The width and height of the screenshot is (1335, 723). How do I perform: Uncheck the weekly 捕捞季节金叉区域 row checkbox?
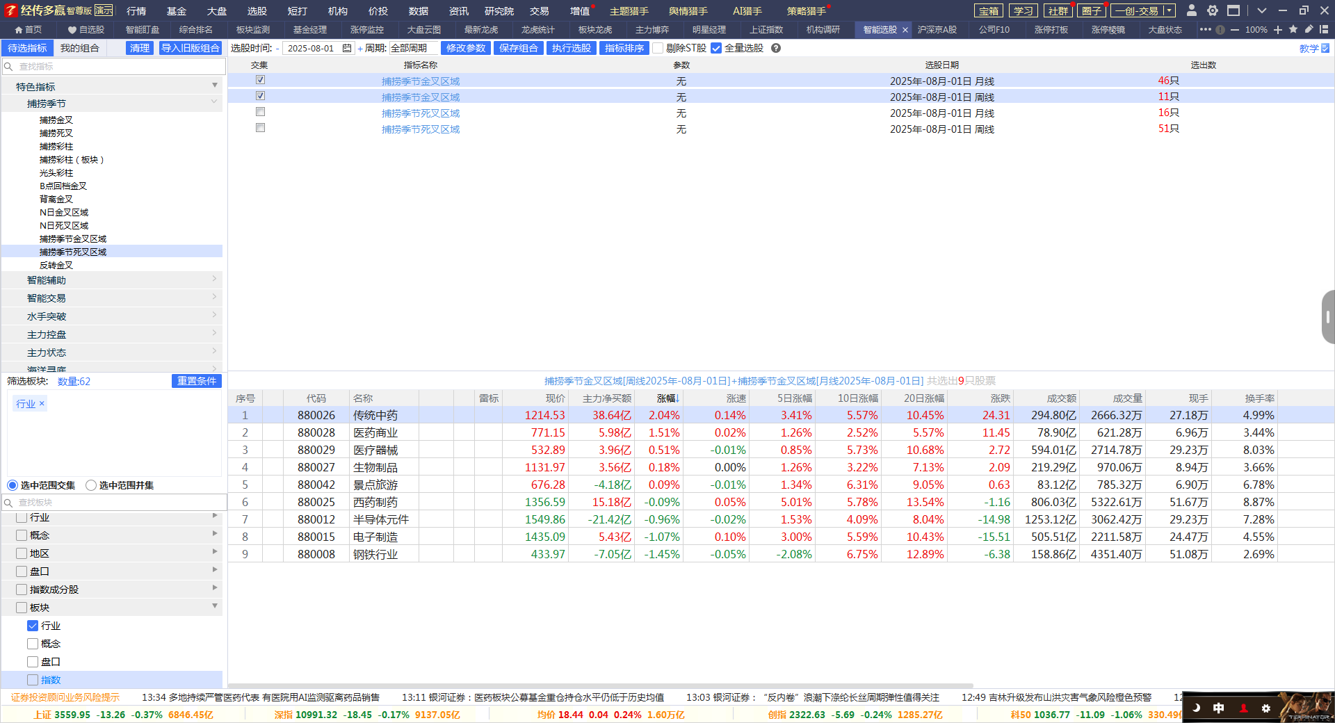pyautogui.click(x=260, y=96)
